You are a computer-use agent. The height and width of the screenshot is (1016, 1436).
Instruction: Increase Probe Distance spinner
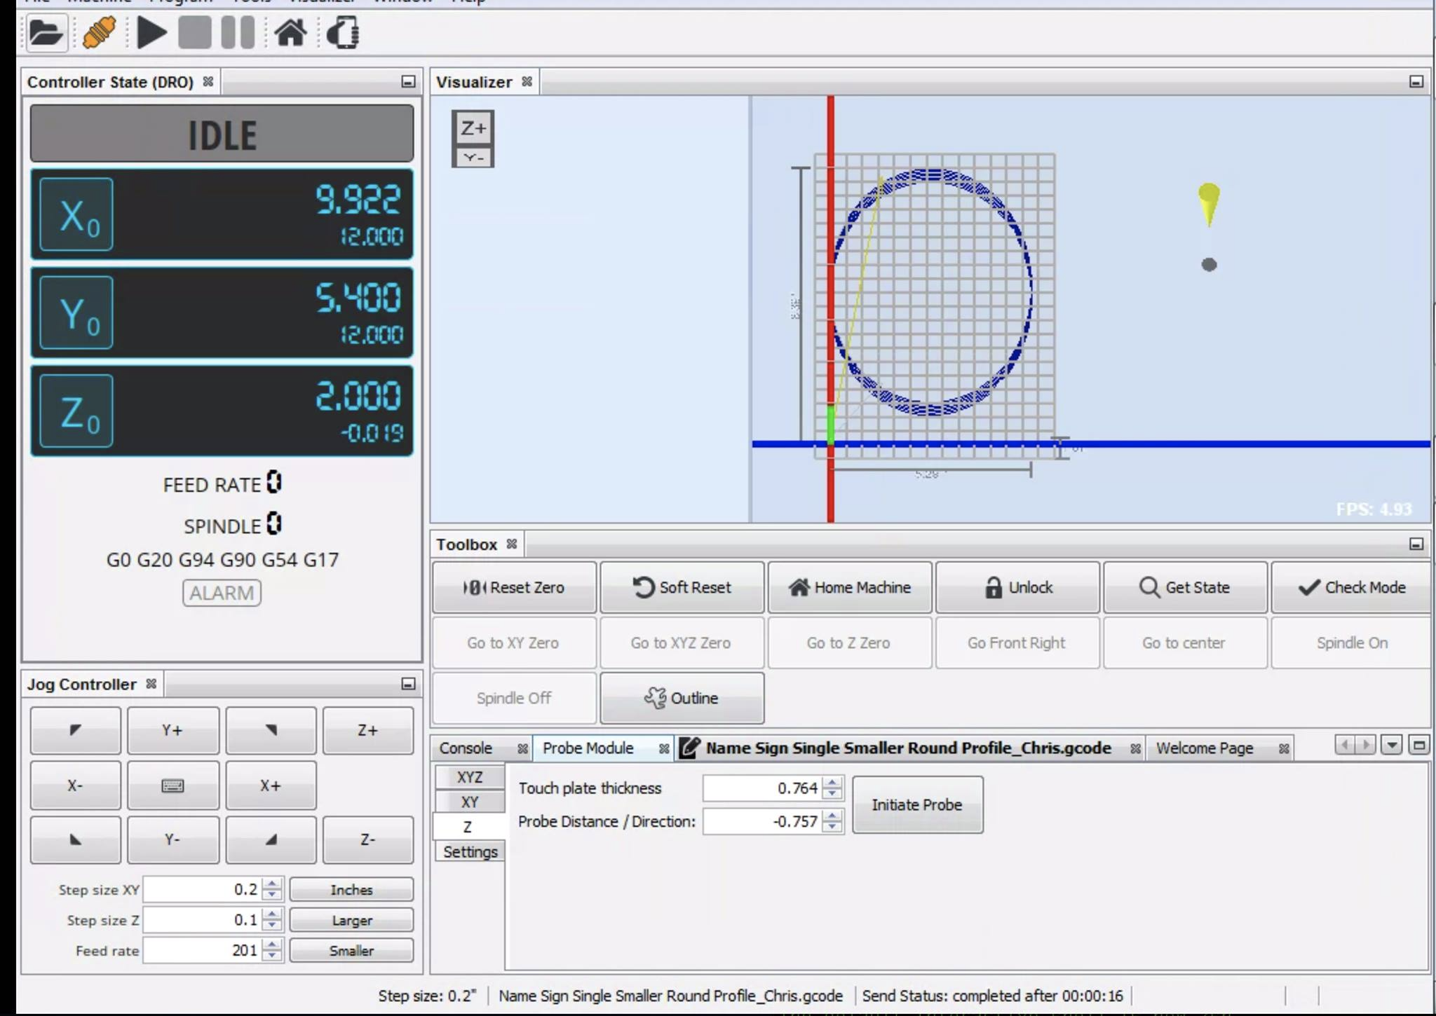(x=832, y=816)
